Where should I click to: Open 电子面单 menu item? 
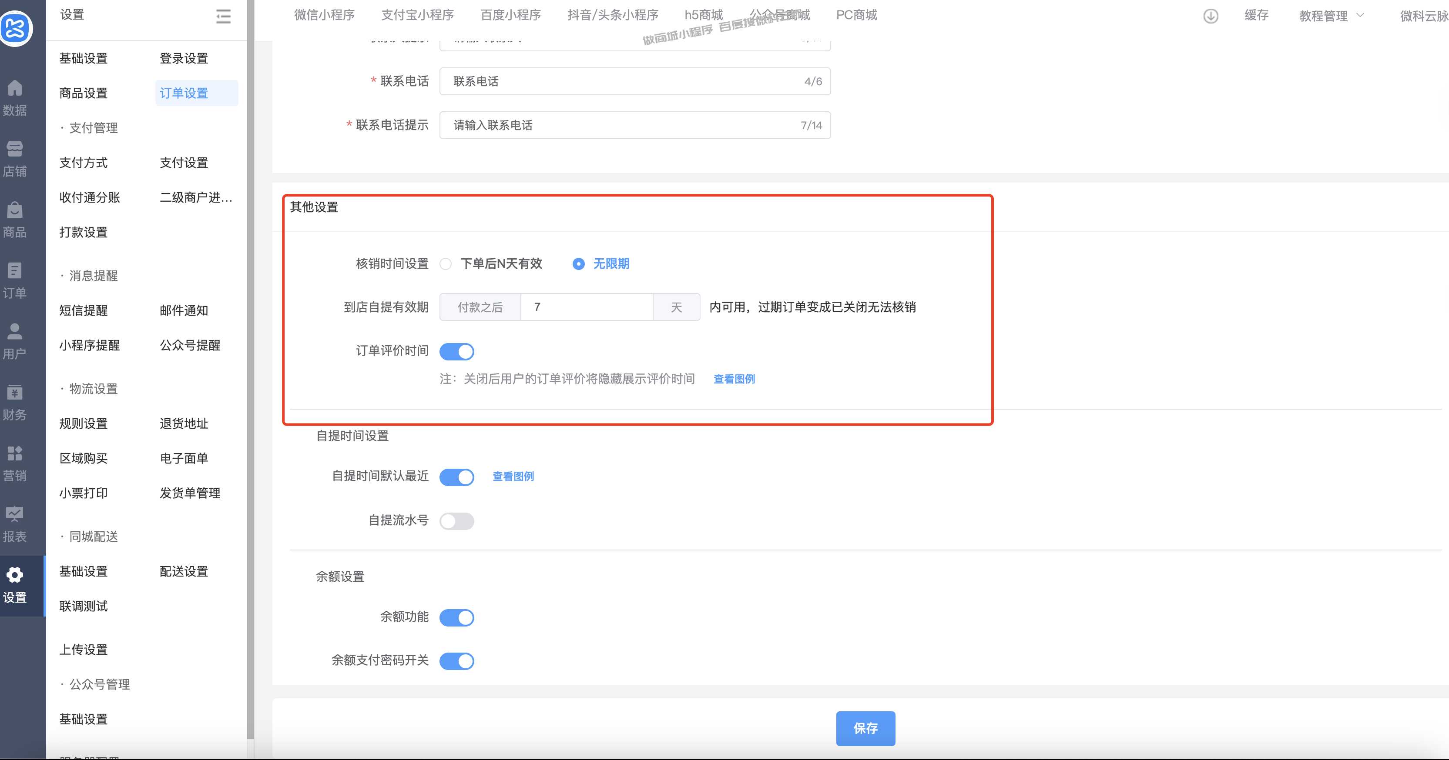tap(184, 459)
